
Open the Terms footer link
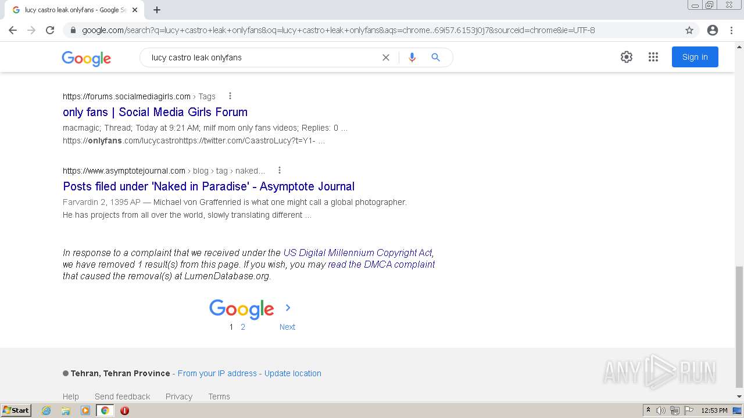pos(219,397)
